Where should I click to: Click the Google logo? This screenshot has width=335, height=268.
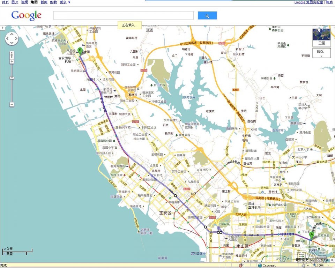click(27, 16)
